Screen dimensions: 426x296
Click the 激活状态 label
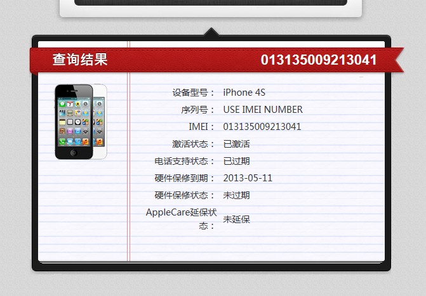click(x=193, y=144)
